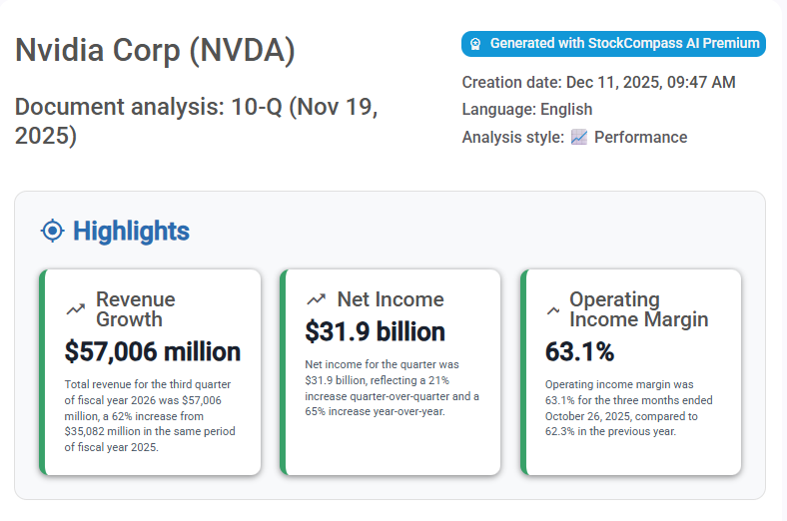This screenshot has width=787, height=521.
Task: Click the Net Income trending-up icon
Action: pyautogui.click(x=317, y=299)
